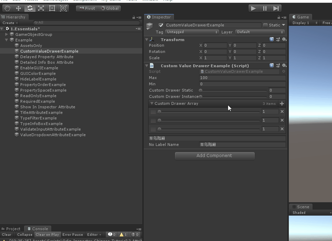Choose the Scale tool

(x=41, y=8)
